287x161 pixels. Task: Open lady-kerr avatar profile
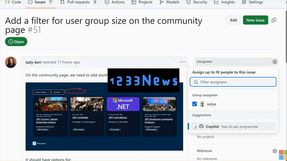11,62
